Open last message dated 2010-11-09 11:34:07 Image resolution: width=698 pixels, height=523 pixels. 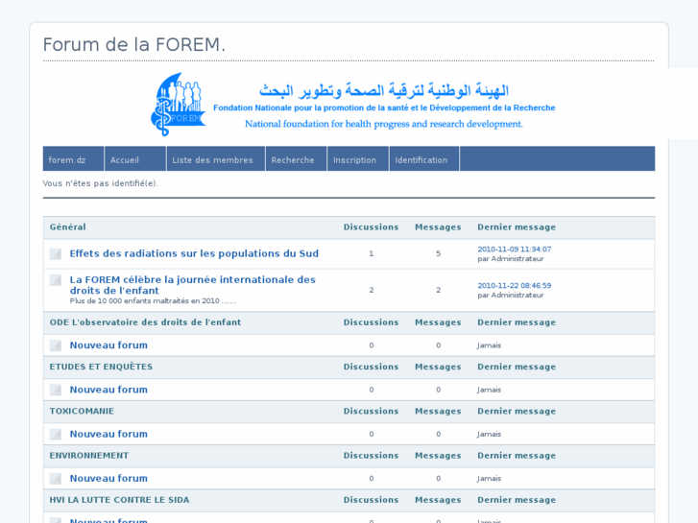point(515,250)
